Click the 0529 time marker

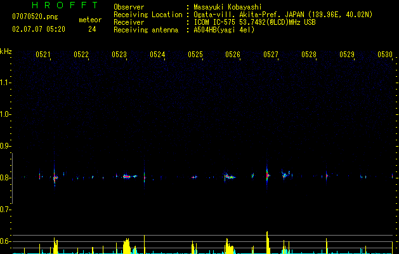(347, 55)
